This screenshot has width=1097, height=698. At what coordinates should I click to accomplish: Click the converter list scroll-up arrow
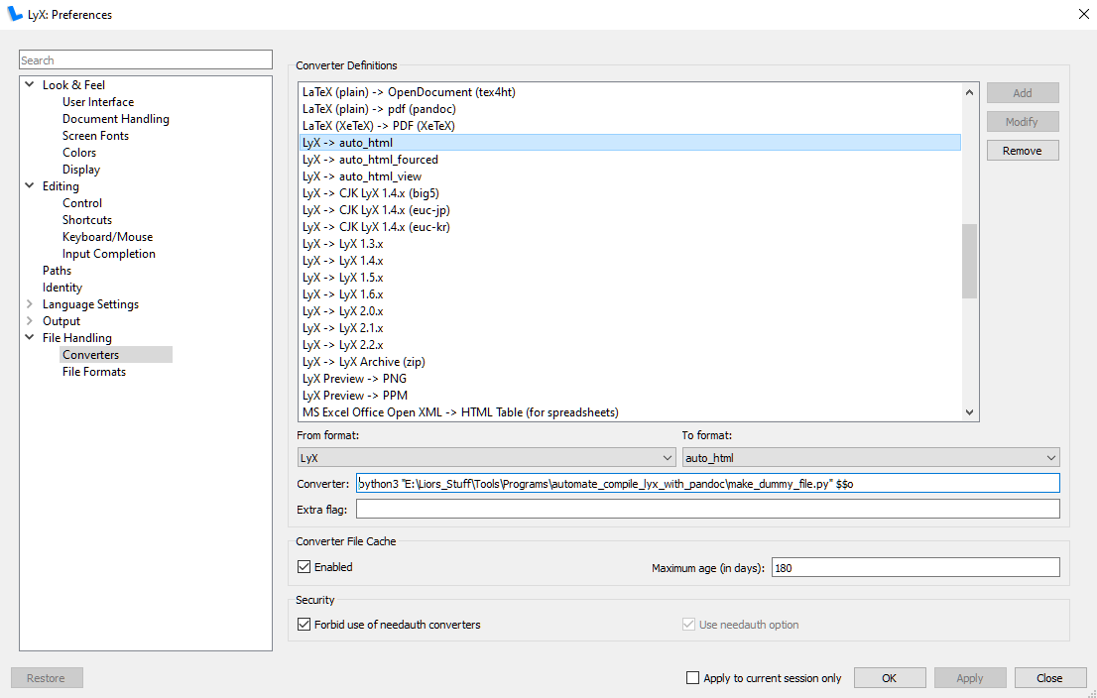[969, 92]
